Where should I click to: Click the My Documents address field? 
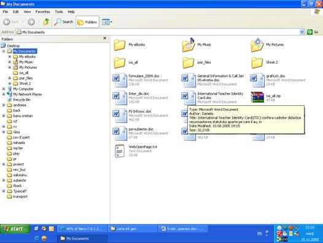[158, 32]
